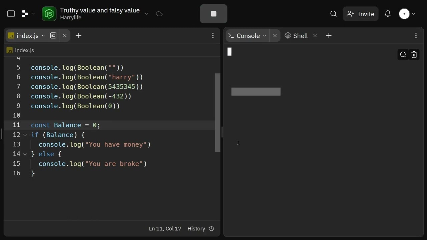Click the history clock icon
Viewport: 427px width, 240px height.
[x=211, y=229]
